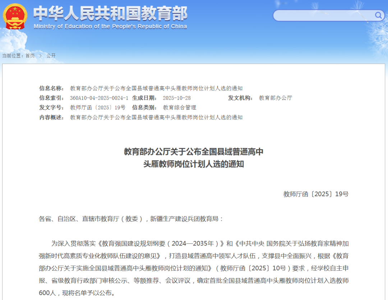Viewport: 388px width, 300px height.
Task: Open the 首页 breadcrumb link
Action: click(30, 56)
